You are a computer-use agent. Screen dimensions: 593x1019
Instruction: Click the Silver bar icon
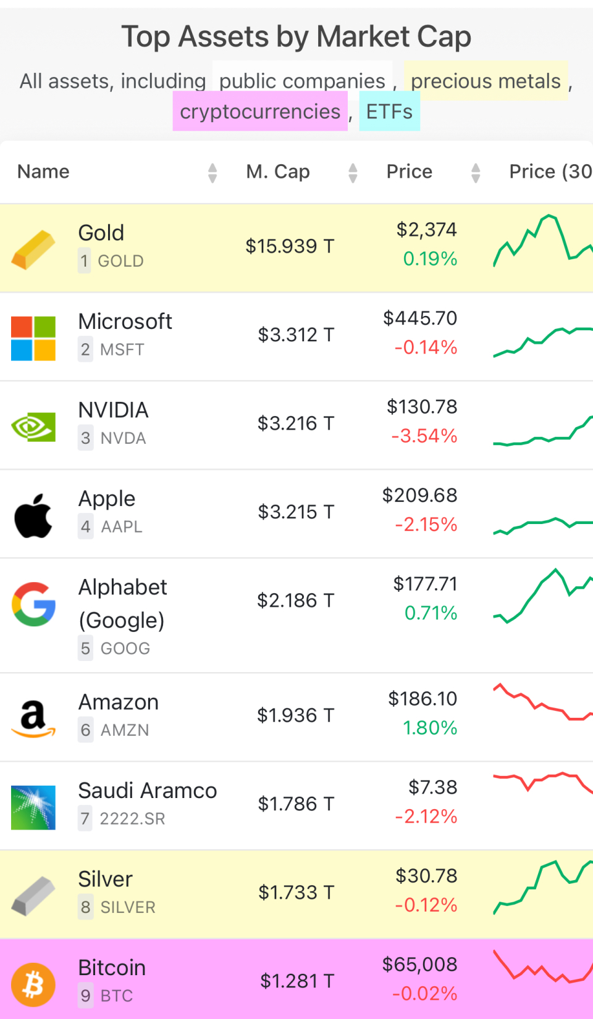pyautogui.click(x=33, y=896)
